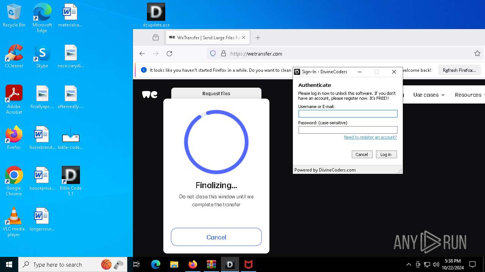Reload the WeTransfer page
This screenshot has height=272, width=485.
pos(169,54)
